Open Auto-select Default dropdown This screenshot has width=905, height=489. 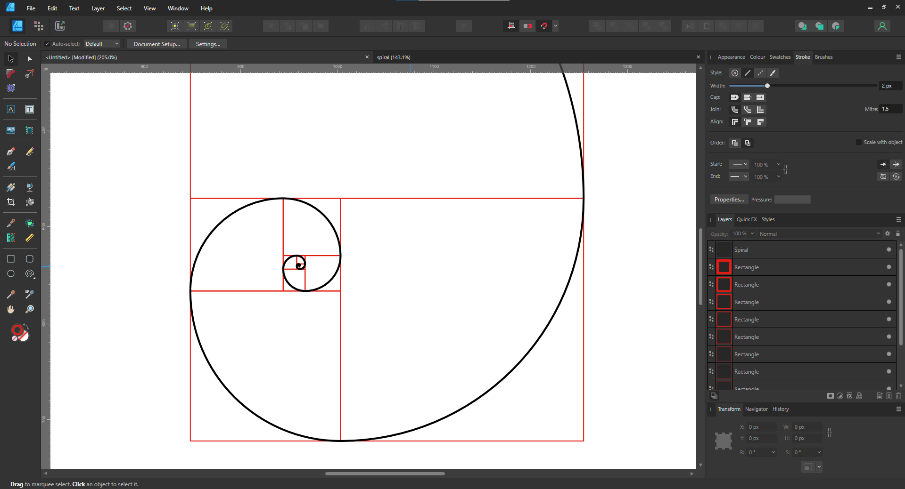pos(102,44)
